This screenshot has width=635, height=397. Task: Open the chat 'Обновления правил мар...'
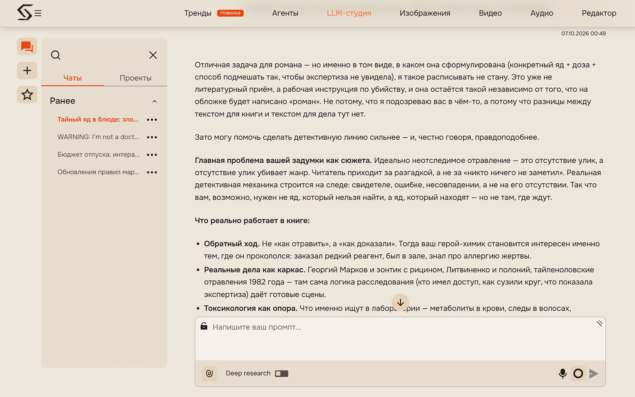(x=98, y=172)
